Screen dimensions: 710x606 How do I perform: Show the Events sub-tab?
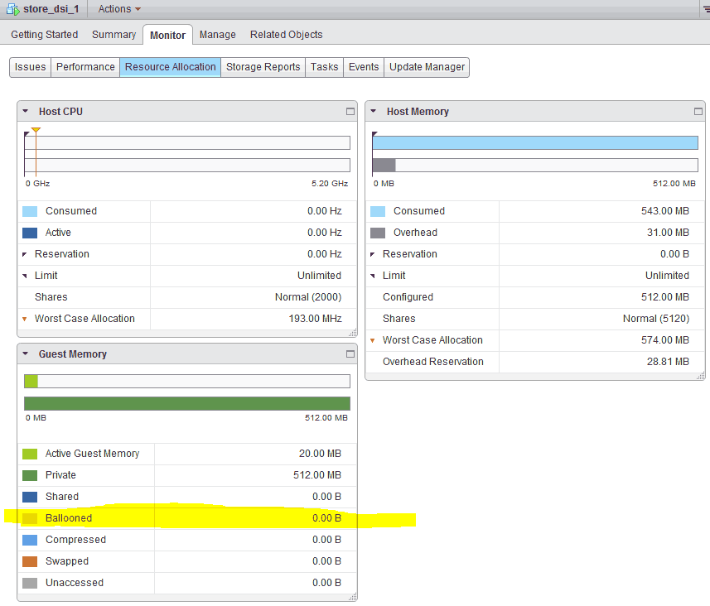pyautogui.click(x=364, y=67)
